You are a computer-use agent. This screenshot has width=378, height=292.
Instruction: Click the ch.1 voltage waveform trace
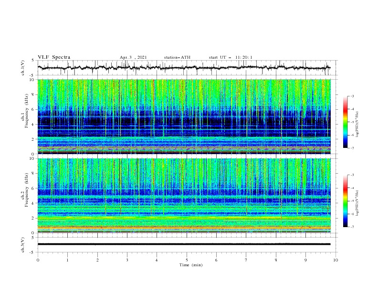click(184, 68)
